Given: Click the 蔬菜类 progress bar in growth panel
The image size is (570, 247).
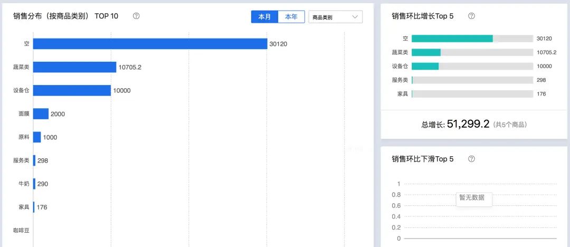Looking at the screenshot, I should [472, 52].
